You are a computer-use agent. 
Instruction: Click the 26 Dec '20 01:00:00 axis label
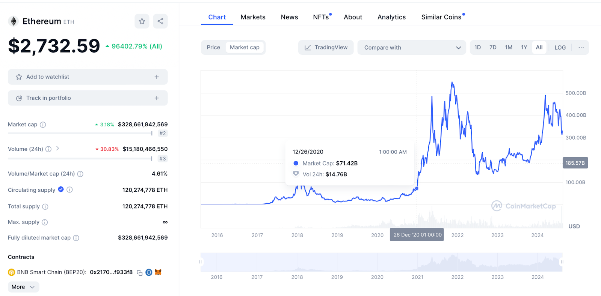(x=417, y=235)
